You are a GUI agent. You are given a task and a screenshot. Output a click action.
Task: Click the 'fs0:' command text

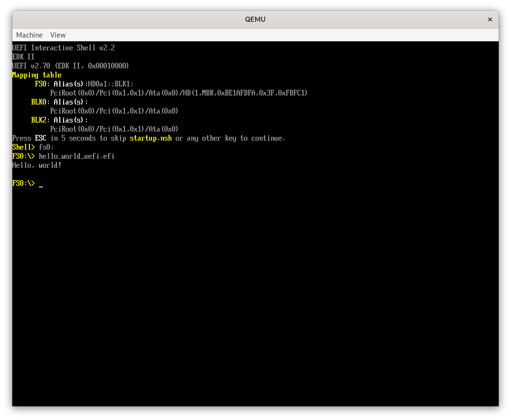[46, 147]
